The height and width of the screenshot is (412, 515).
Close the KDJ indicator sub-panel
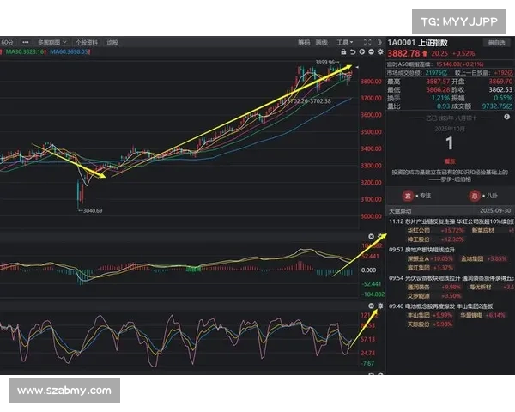tap(371, 306)
